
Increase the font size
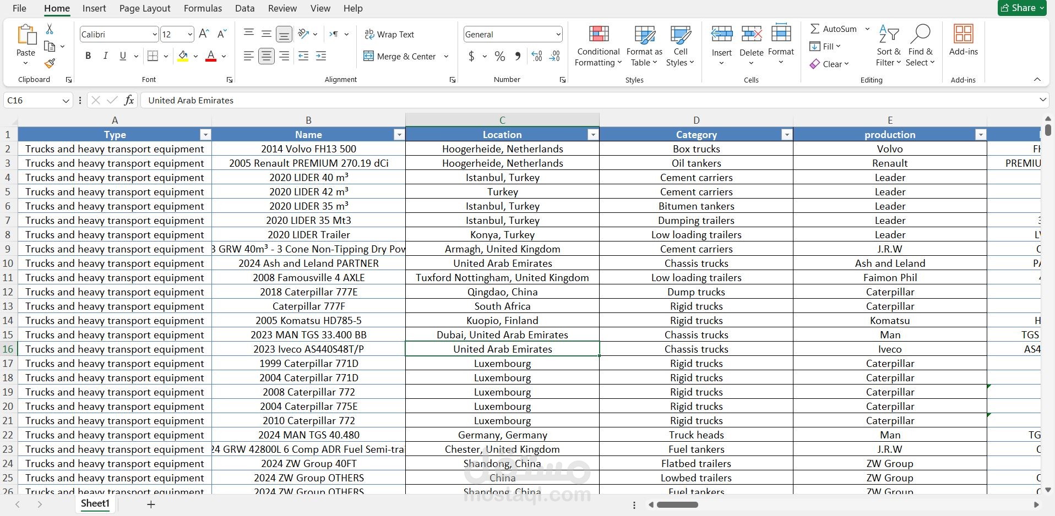click(204, 34)
